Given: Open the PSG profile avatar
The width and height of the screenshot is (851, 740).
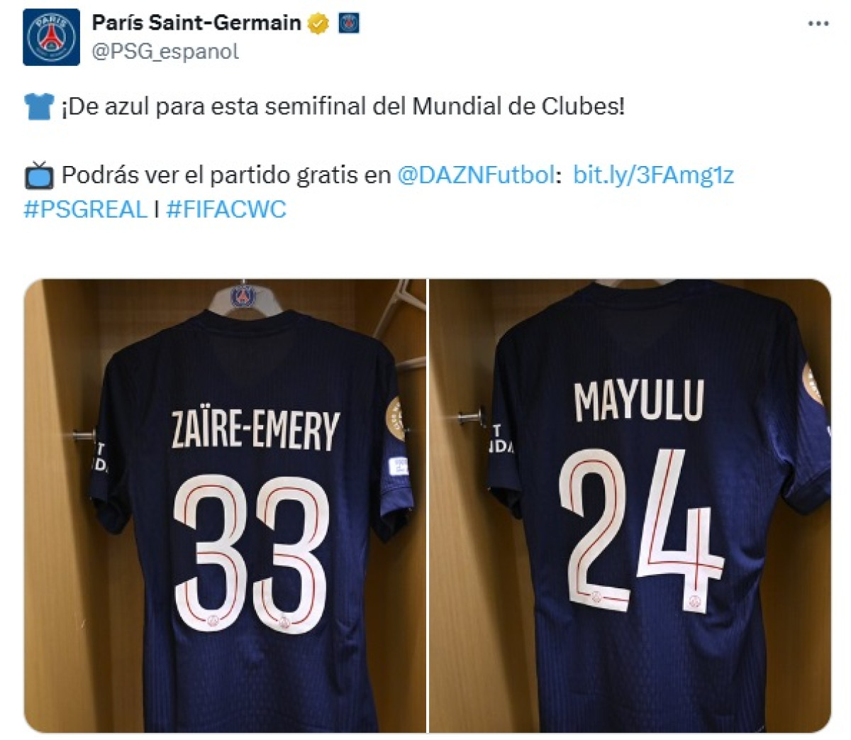Looking at the screenshot, I should pos(51,37).
